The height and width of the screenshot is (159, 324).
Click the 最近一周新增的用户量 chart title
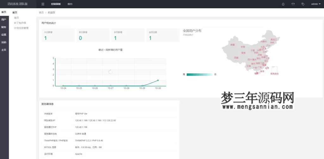pyautogui.click(x=110, y=50)
